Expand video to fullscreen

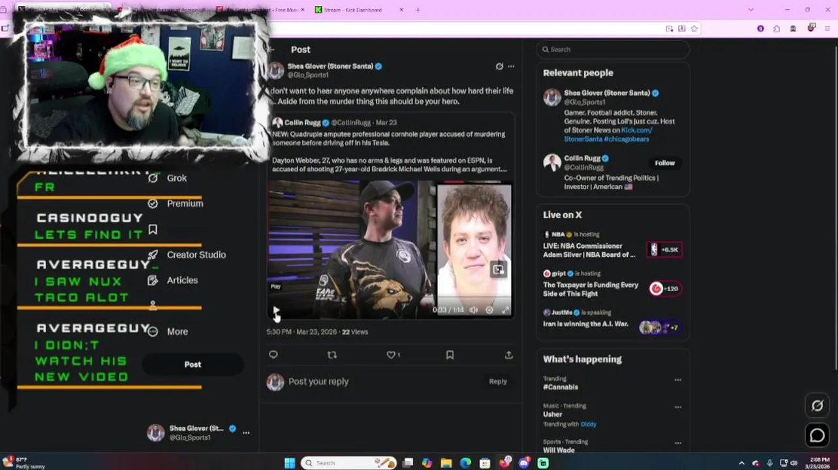[x=505, y=310]
